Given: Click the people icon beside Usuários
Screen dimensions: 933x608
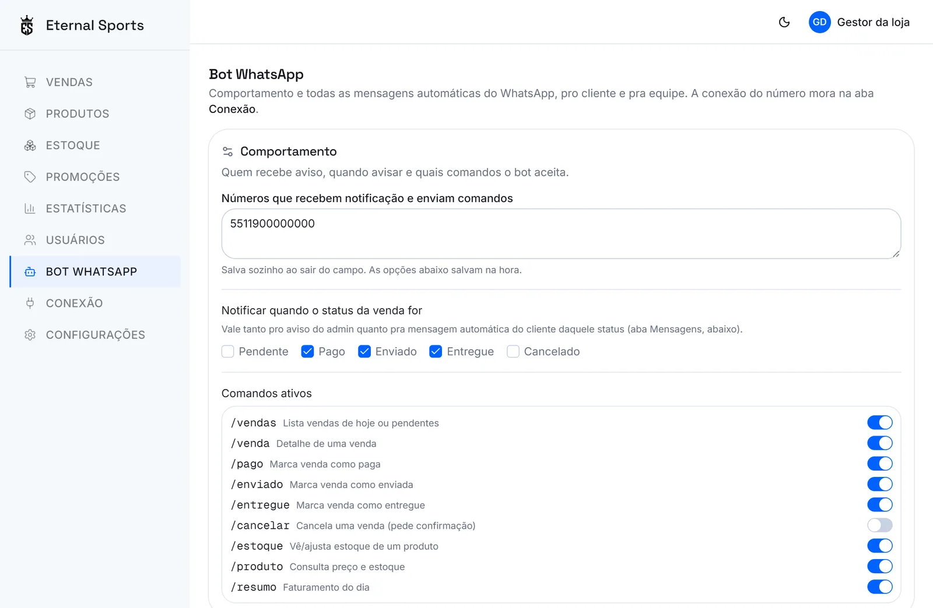Looking at the screenshot, I should click(30, 240).
